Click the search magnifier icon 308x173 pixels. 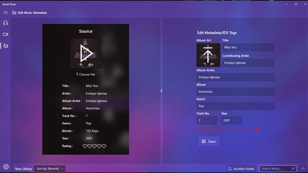coord(293,169)
